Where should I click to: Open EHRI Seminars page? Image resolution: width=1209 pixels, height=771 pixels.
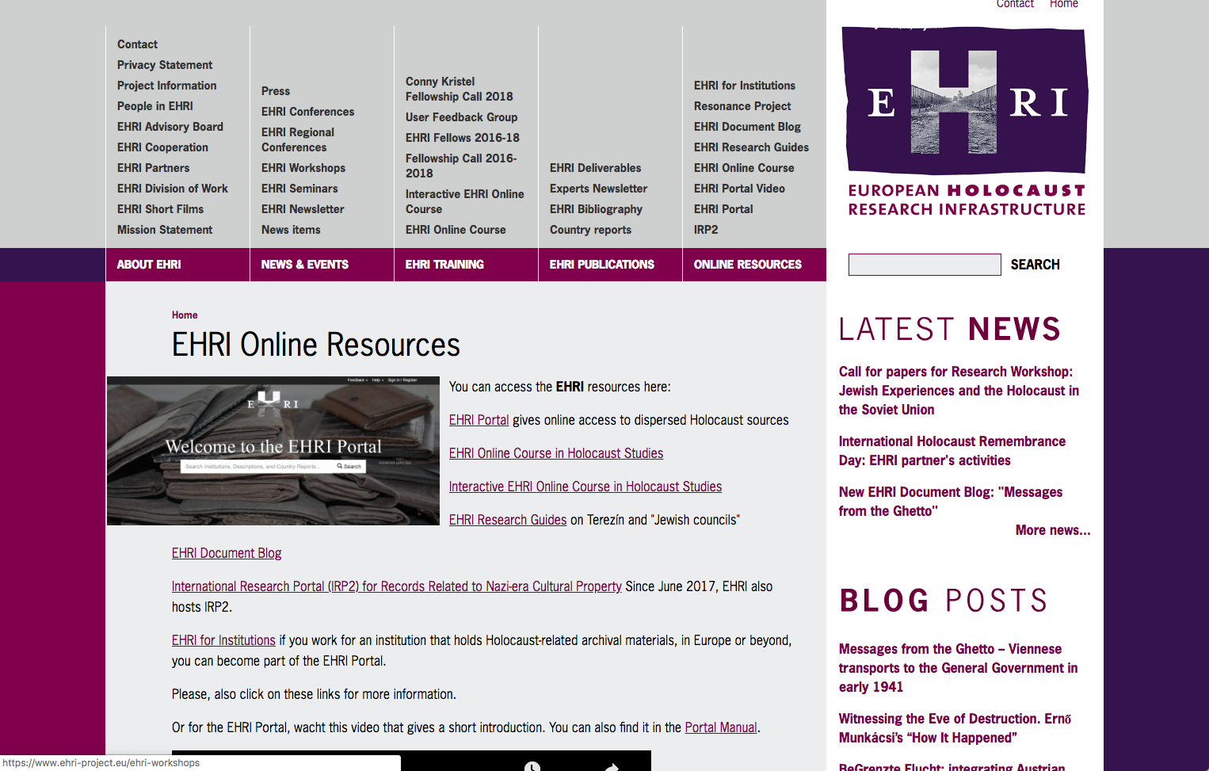pyautogui.click(x=299, y=189)
